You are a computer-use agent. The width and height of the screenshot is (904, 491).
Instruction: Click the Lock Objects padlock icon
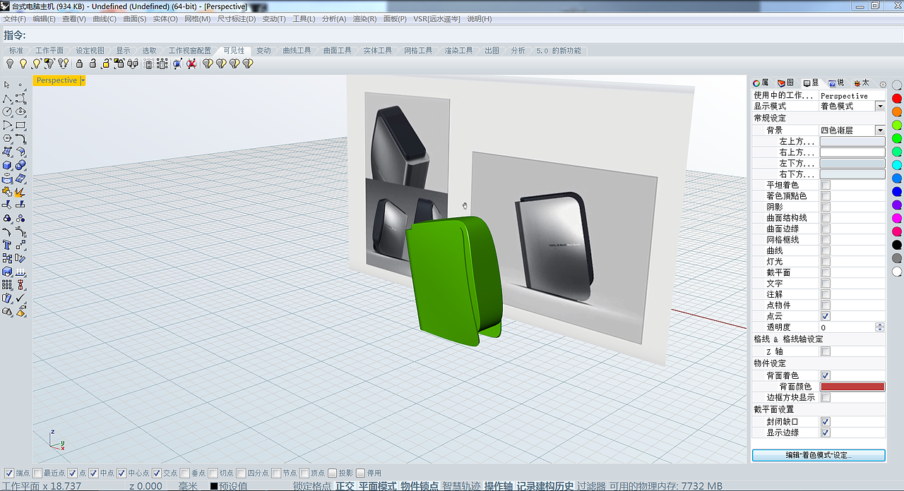pos(79,63)
